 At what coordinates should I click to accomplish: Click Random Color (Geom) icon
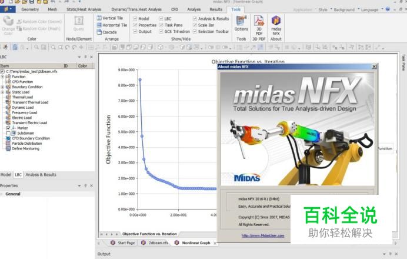(x=19, y=22)
